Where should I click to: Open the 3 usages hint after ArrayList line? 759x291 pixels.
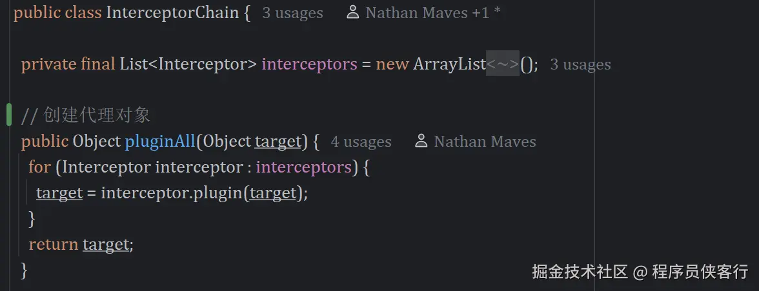pos(580,64)
